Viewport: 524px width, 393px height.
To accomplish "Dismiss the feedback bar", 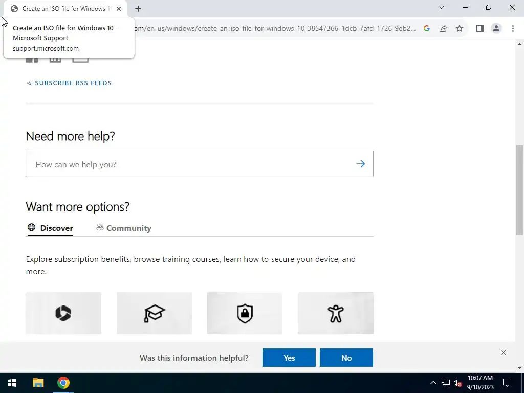I will pyautogui.click(x=504, y=352).
